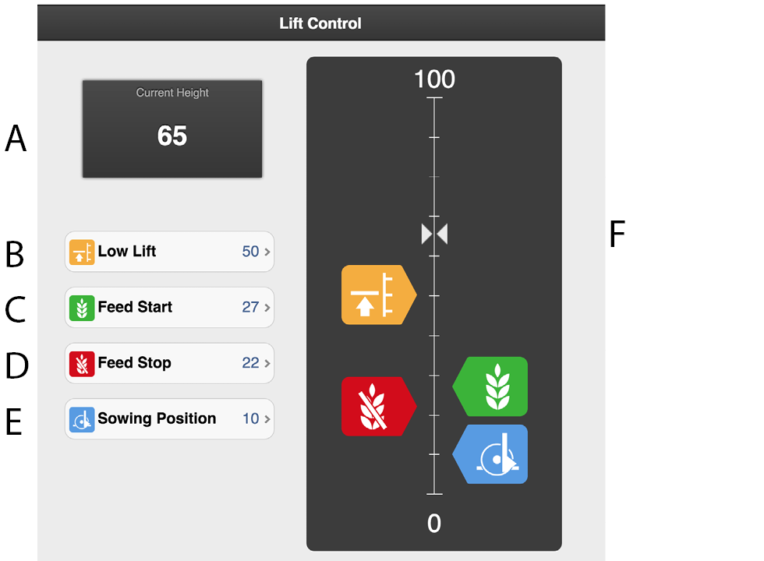Viewport: 764px width, 561px height.
Task: Click the current height pointer on scale
Action: point(434,234)
